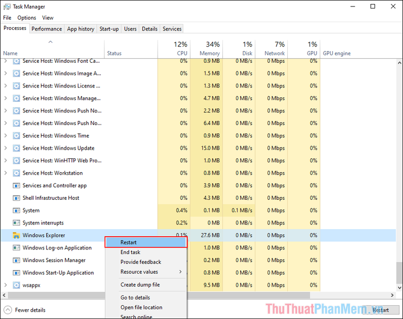Image resolution: width=403 pixels, height=319 pixels.
Task: Click the Shell Infrastructure Host icon
Action: (16, 198)
